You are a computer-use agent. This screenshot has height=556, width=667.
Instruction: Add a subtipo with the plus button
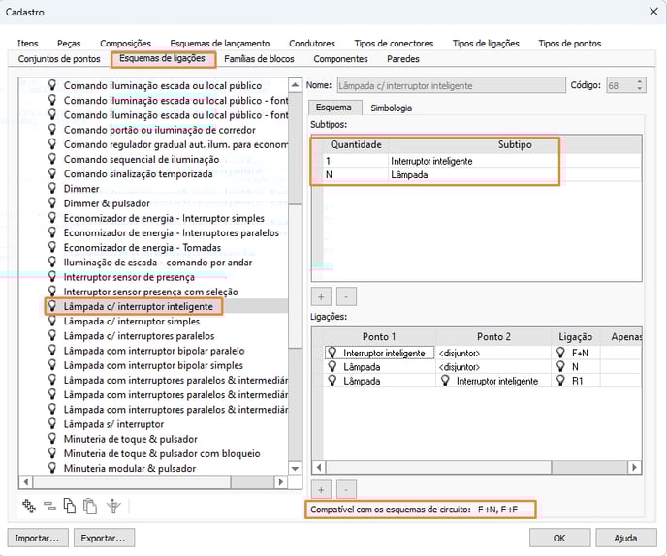coord(321,296)
